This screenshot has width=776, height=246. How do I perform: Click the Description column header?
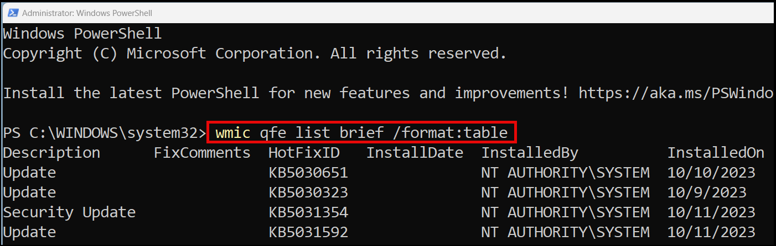coord(51,153)
